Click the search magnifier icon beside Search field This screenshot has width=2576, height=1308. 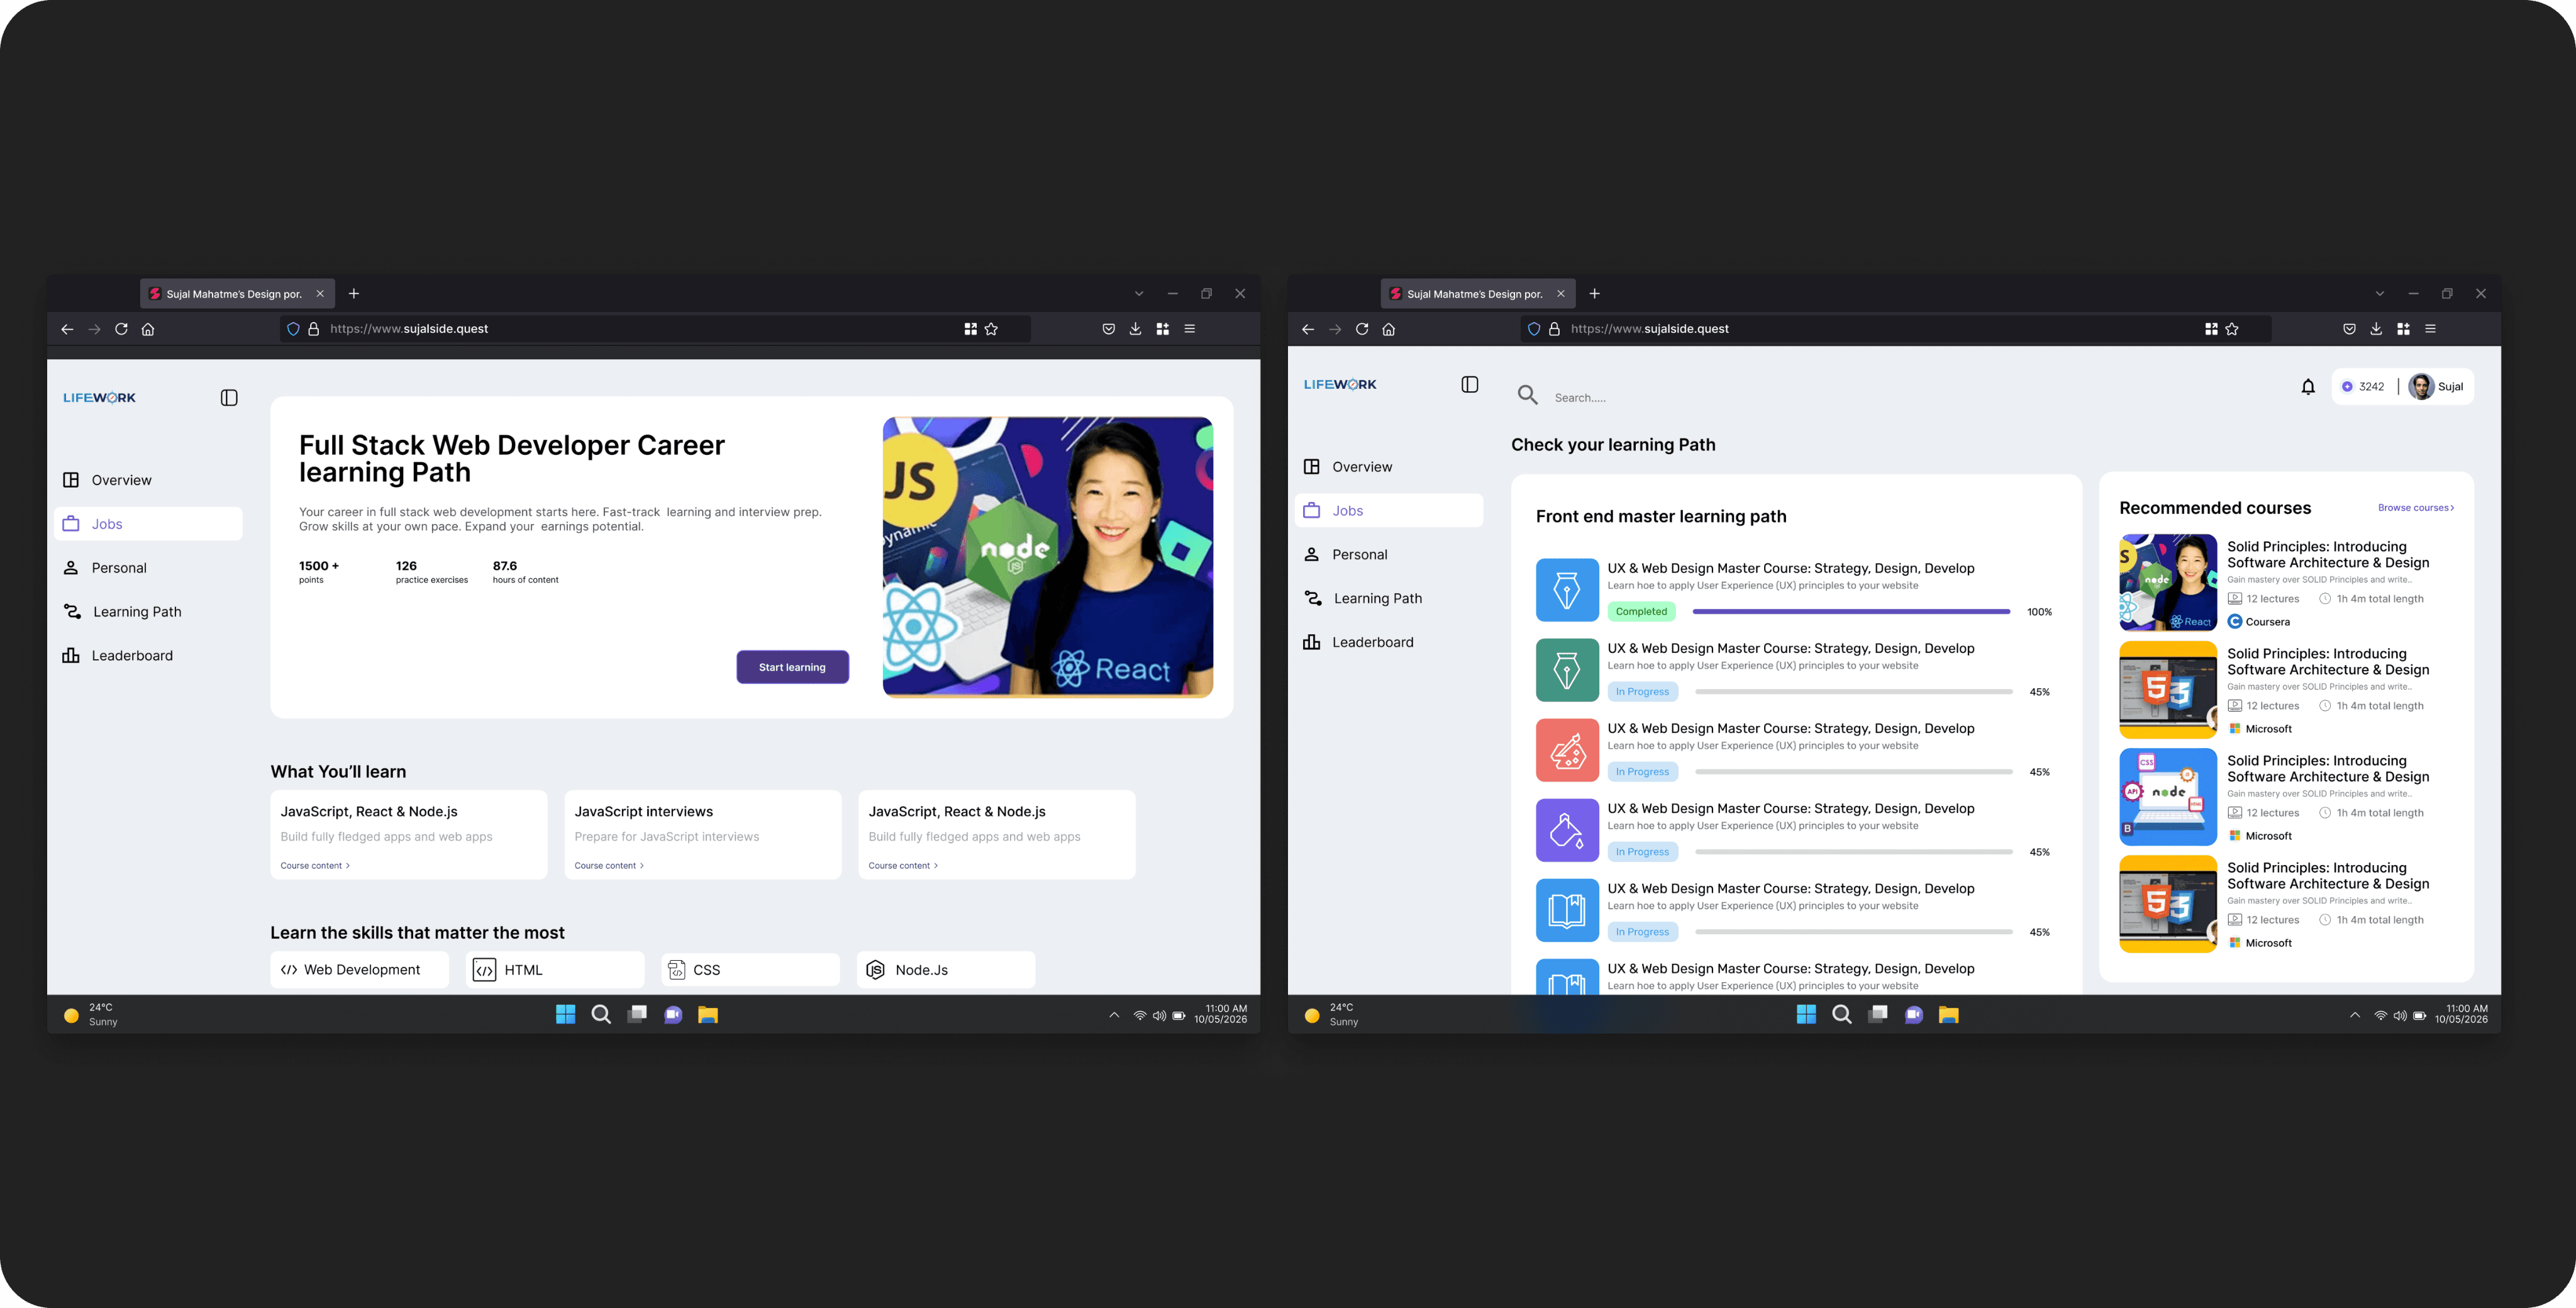(x=1527, y=395)
